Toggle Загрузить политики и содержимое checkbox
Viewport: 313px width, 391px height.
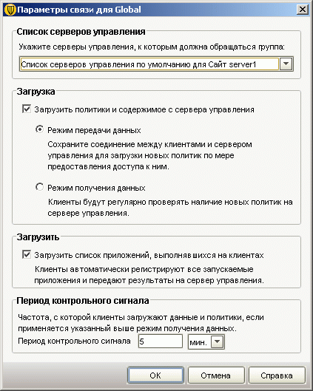(27, 109)
